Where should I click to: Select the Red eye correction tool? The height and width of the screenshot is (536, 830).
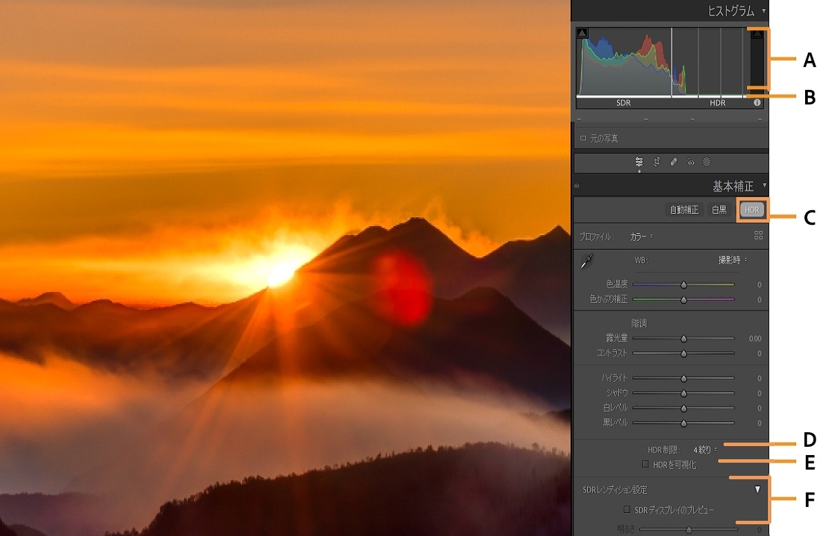tap(690, 163)
